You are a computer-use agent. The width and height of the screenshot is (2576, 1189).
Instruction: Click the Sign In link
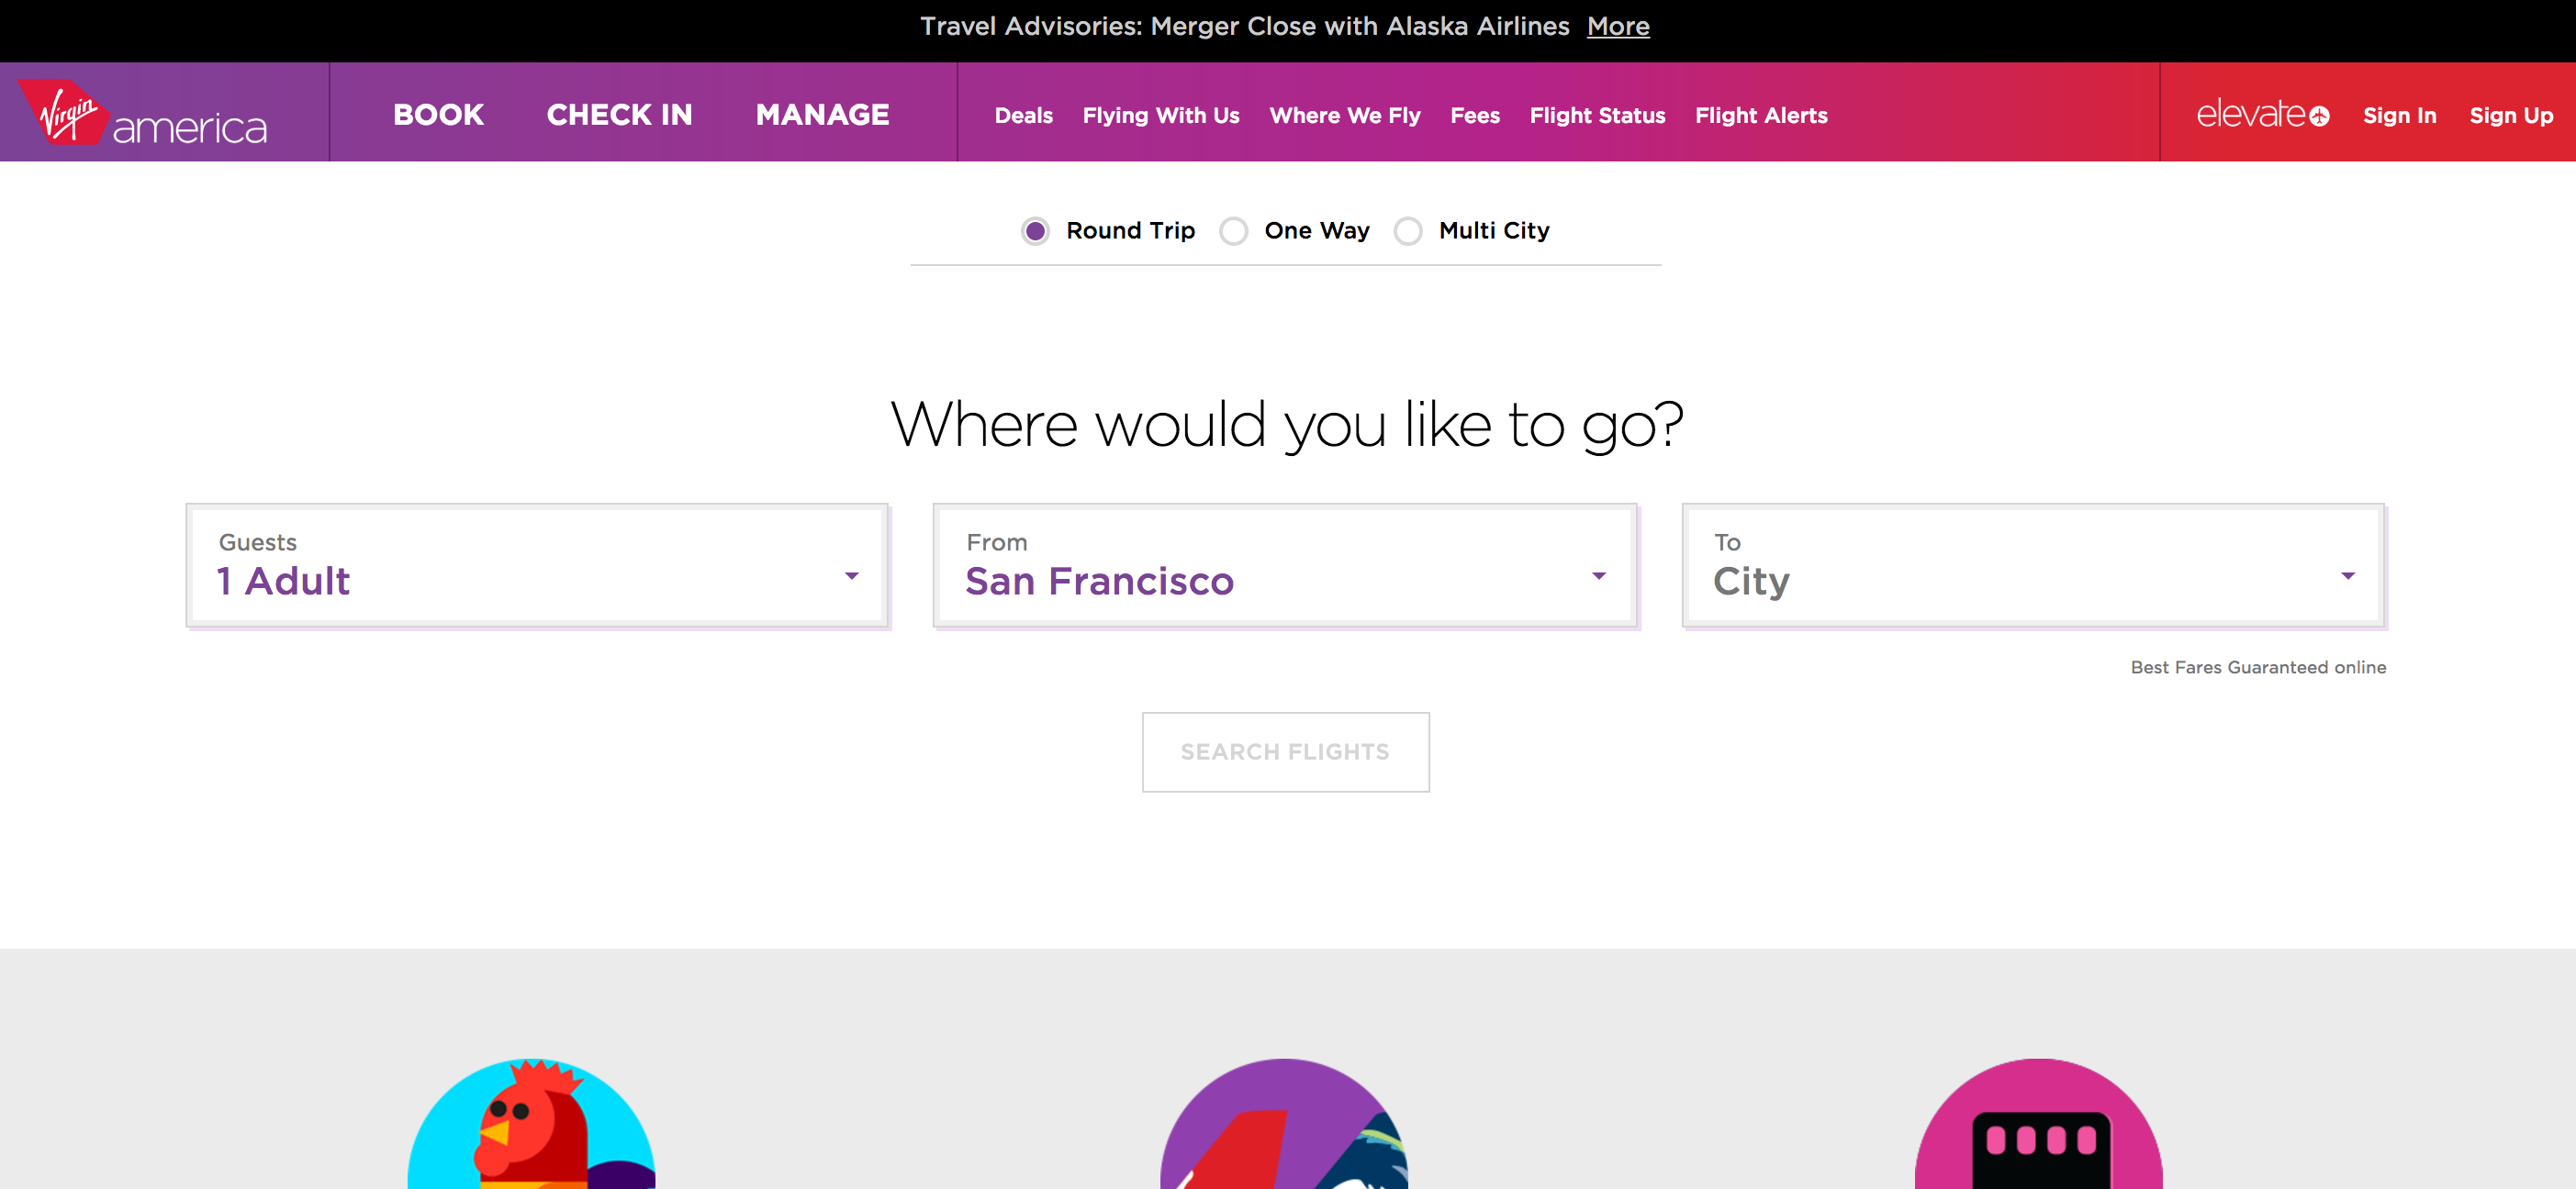pyautogui.click(x=2401, y=114)
